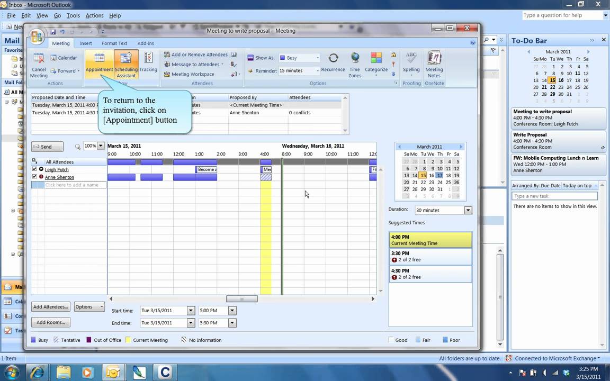The height and width of the screenshot is (381, 610).
Task: Click the Add Attendees button
Action: pyautogui.click(x=51, y=307)
